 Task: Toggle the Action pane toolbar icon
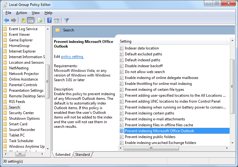(x=57, y=21)
